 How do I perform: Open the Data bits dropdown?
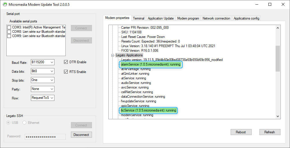[43, 71]
